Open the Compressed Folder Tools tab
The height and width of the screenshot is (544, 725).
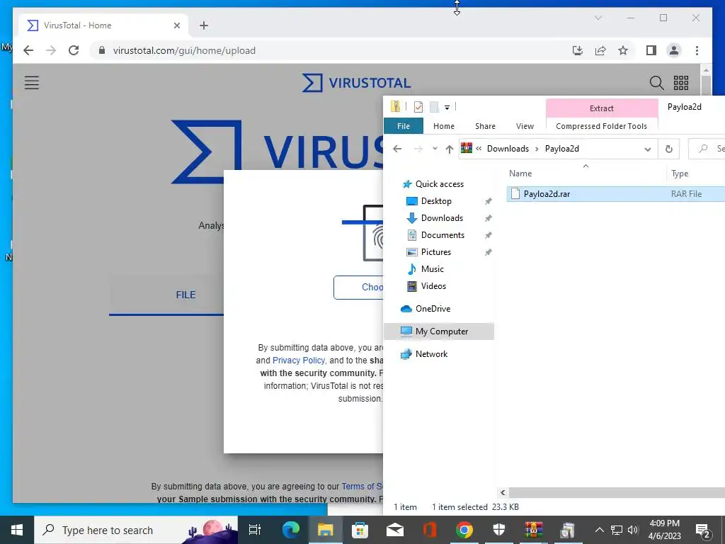601,126
